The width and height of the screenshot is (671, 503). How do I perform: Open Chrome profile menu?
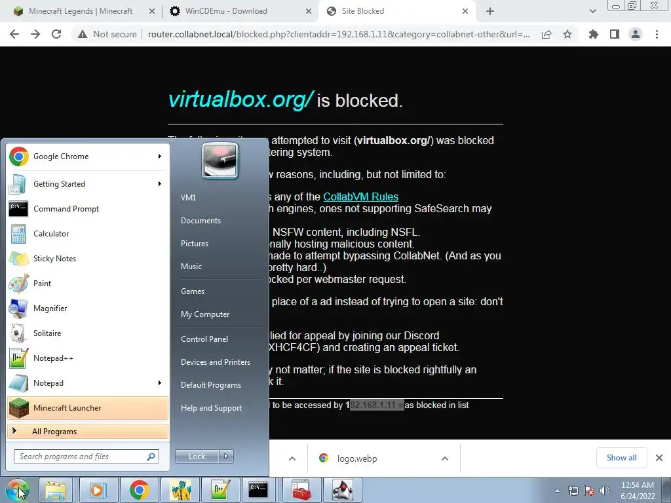point(636,34)
